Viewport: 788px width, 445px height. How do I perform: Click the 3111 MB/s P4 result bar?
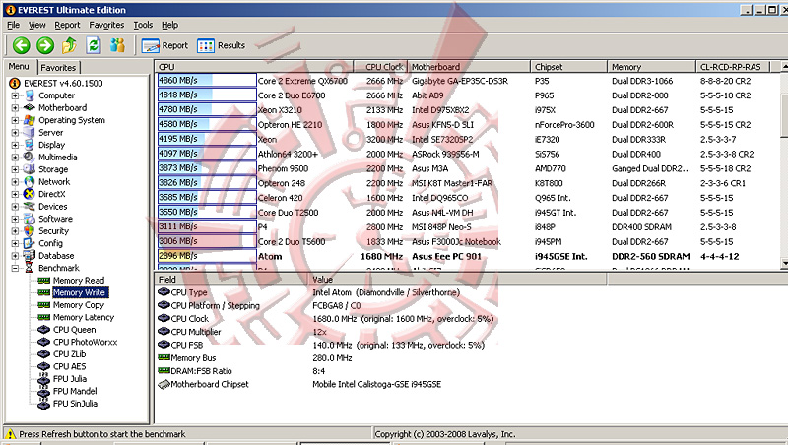tap(207, 226)
